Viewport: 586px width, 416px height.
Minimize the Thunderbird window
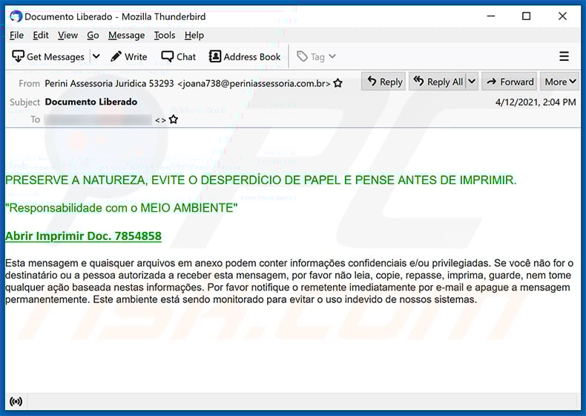(x=491, y=16)
